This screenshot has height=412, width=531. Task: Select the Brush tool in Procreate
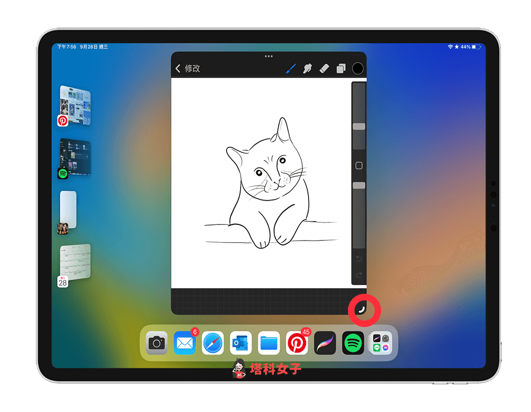(290, 68)
